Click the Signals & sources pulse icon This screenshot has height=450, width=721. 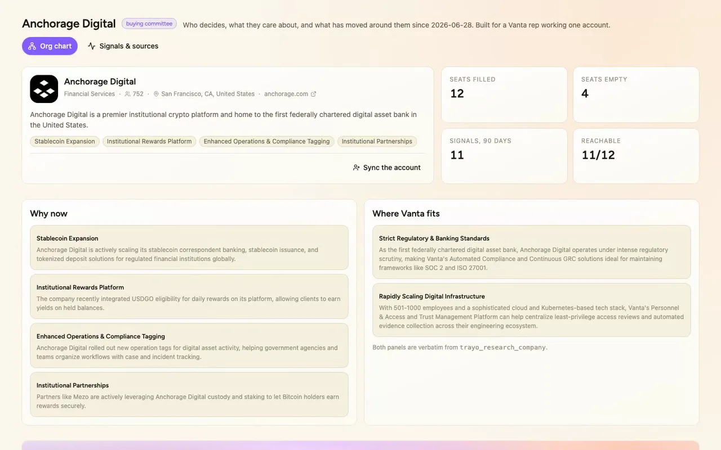pyautogui.click(x=92, y=46)
